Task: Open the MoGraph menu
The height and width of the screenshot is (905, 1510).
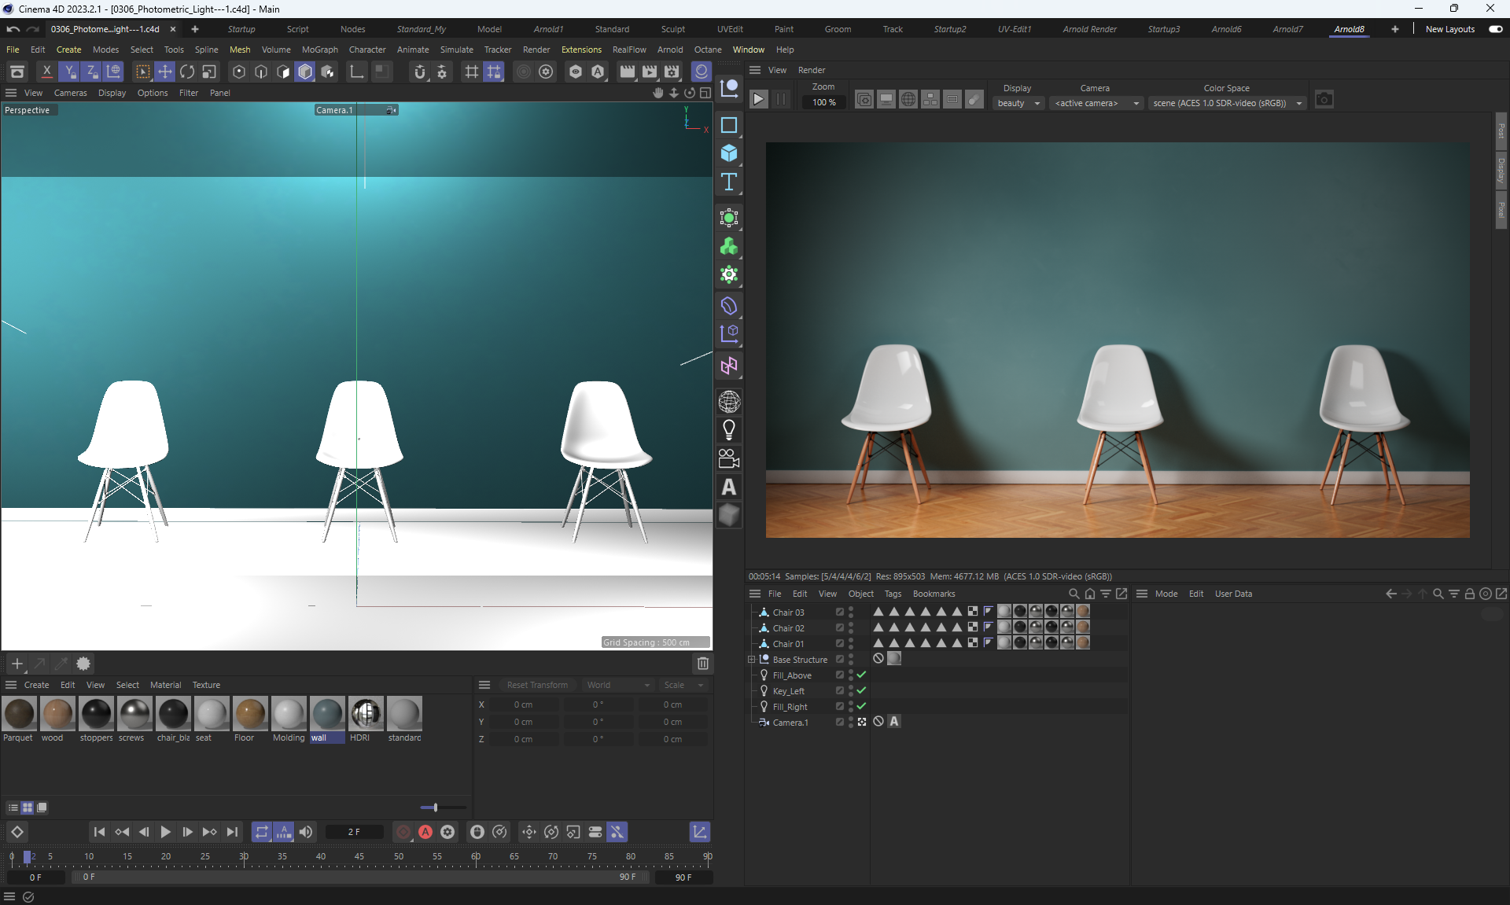Action: [x=319, y=50]
